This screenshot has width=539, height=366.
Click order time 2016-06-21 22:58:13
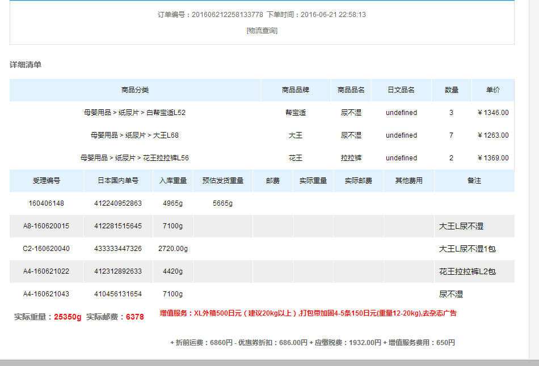[x=333, y=14]
